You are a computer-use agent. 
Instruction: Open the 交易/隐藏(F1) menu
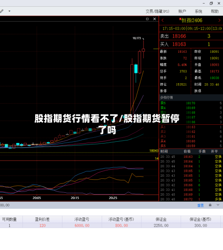pyautogui.click(x=157, y=11)
